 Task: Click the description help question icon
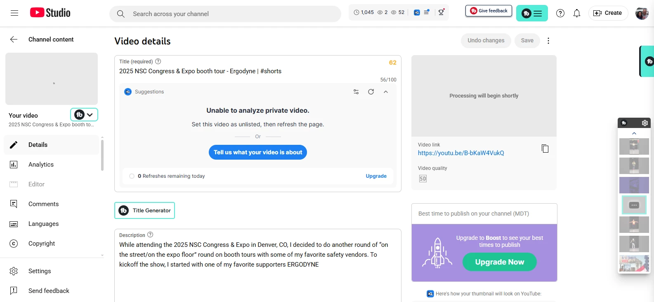[150, 235]
